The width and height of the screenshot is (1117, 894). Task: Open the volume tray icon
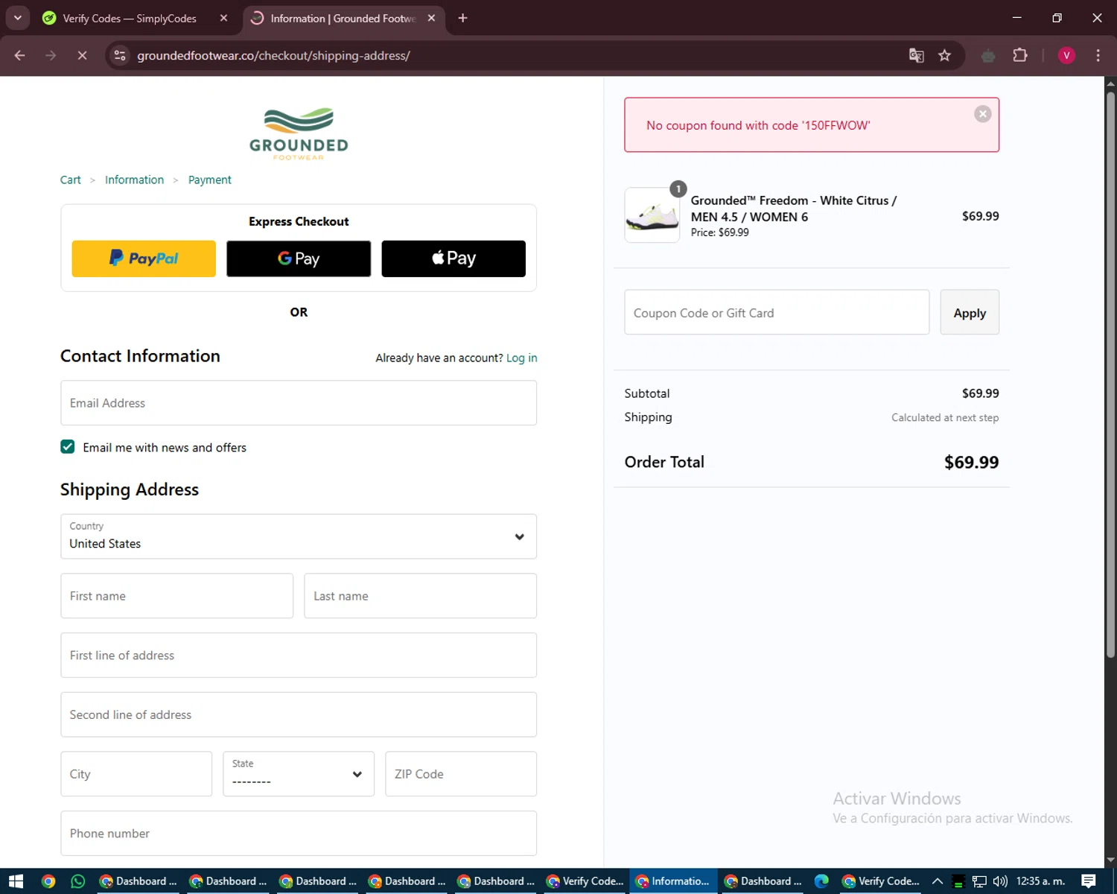tap(1000, 881)
